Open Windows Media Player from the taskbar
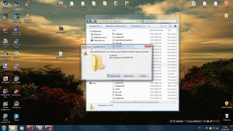Image resolution: width=233 pixels, height=131 pixels. (x=22, y=128)
